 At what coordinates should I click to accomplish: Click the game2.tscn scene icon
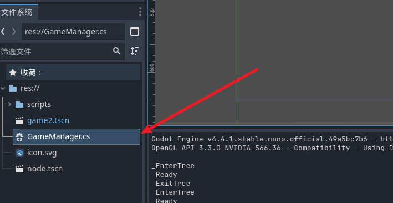point(19,121)
